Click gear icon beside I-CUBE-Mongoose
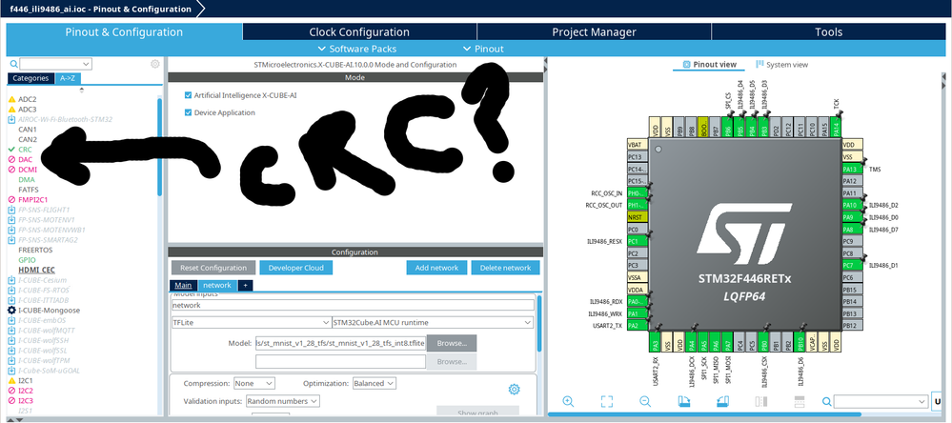Viewport: 952px width, 423px height. 11,311
